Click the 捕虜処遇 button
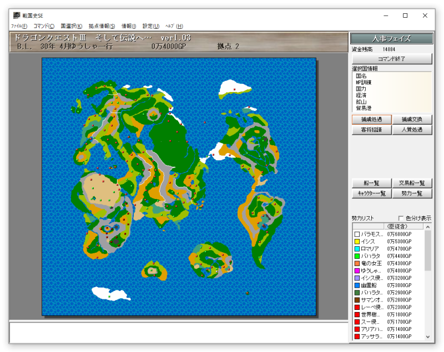The image size is (444, 352). [x=372, y=120]
